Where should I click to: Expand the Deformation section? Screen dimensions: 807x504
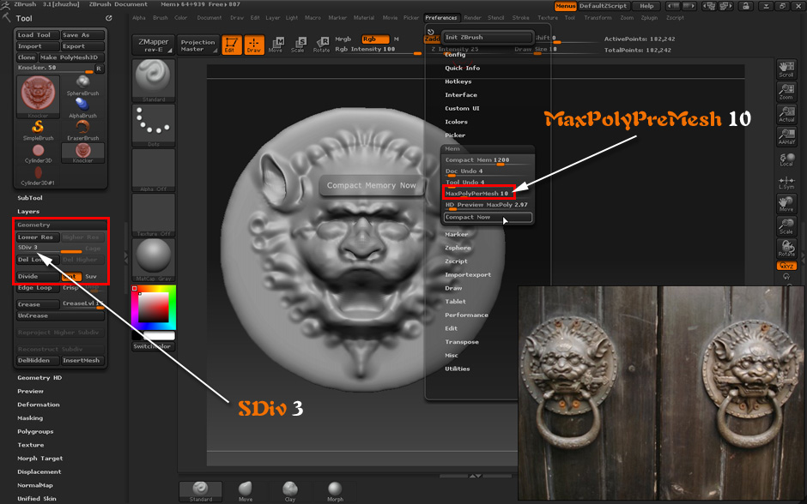[39, 405]
